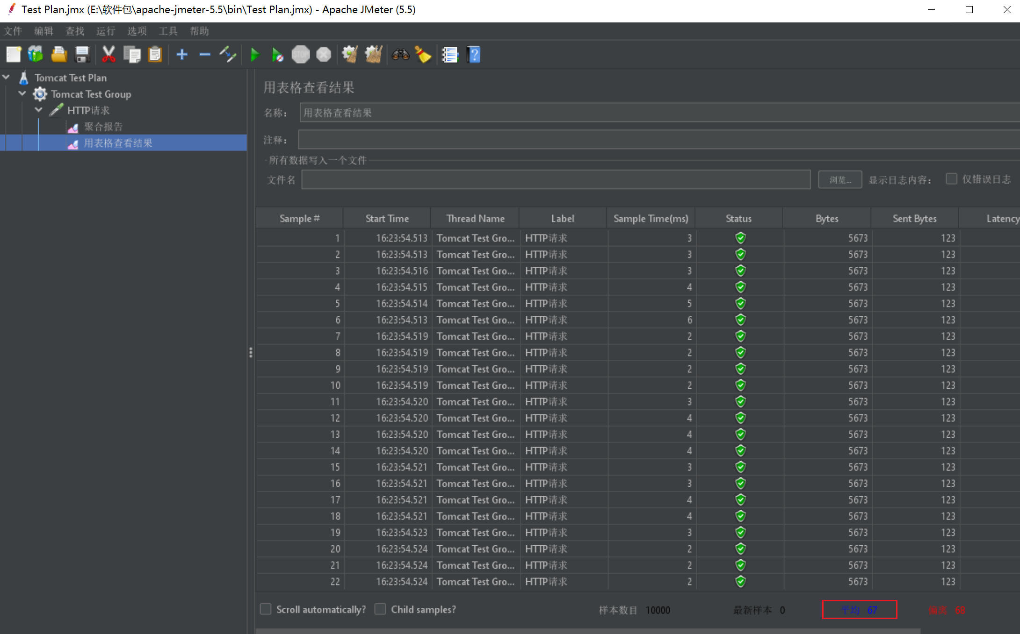Collapse all nodes with minus icon

tap(205, 55)
